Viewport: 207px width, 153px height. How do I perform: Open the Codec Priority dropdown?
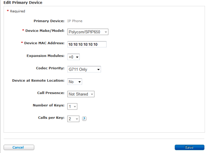[84, 69]
